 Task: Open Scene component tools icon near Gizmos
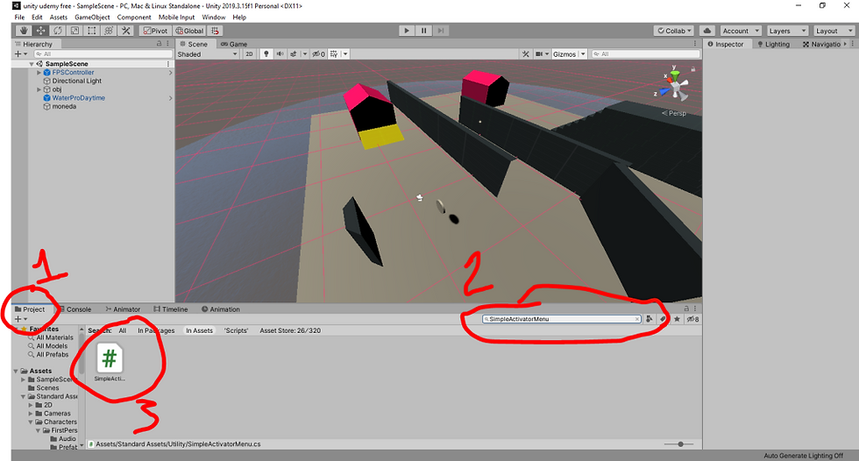click(x=525, y=54)
